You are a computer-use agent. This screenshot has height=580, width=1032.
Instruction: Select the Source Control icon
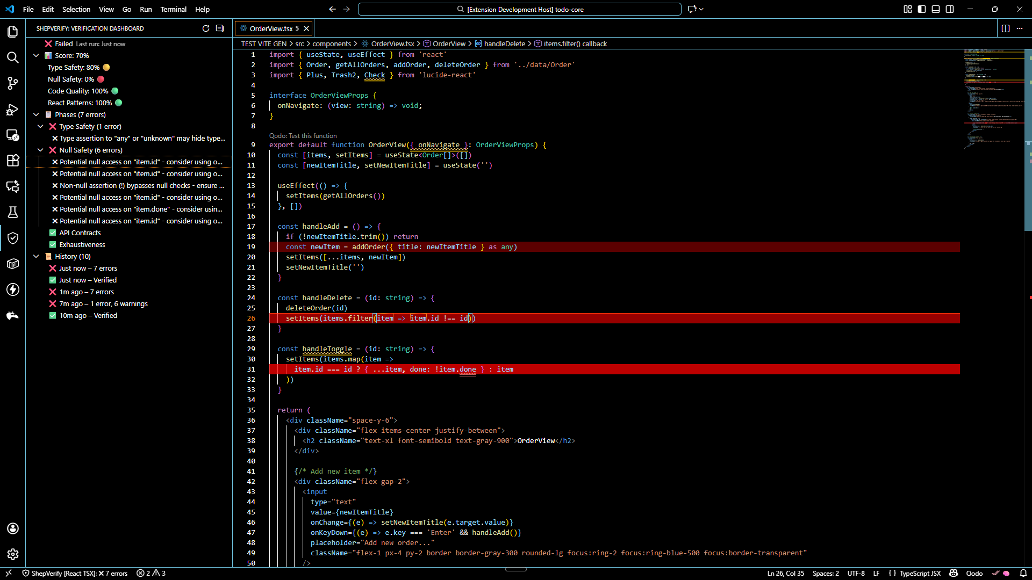point(13,83)
